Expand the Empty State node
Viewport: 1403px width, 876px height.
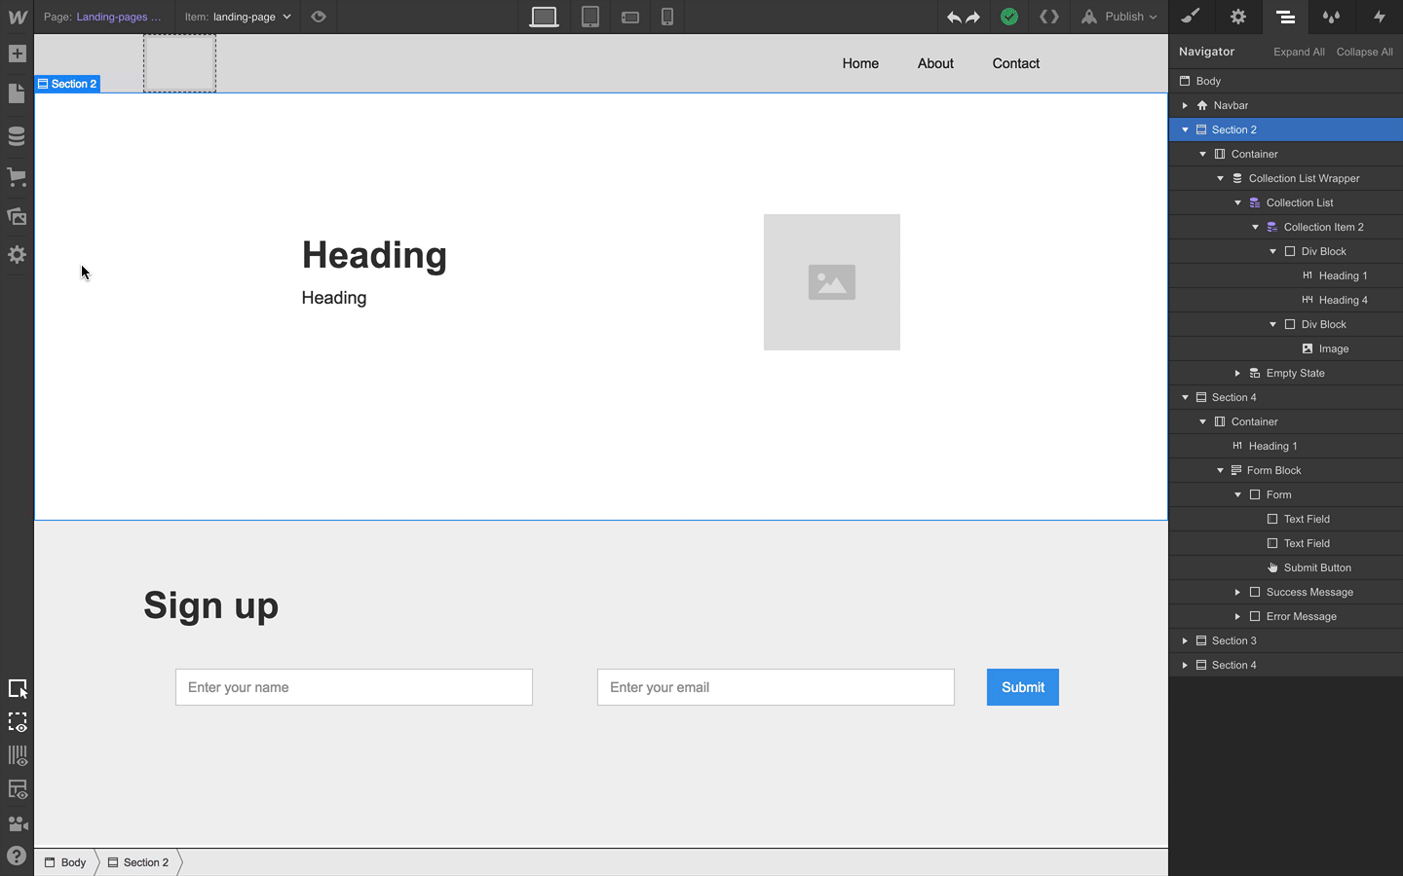(x=1237, y=373)
